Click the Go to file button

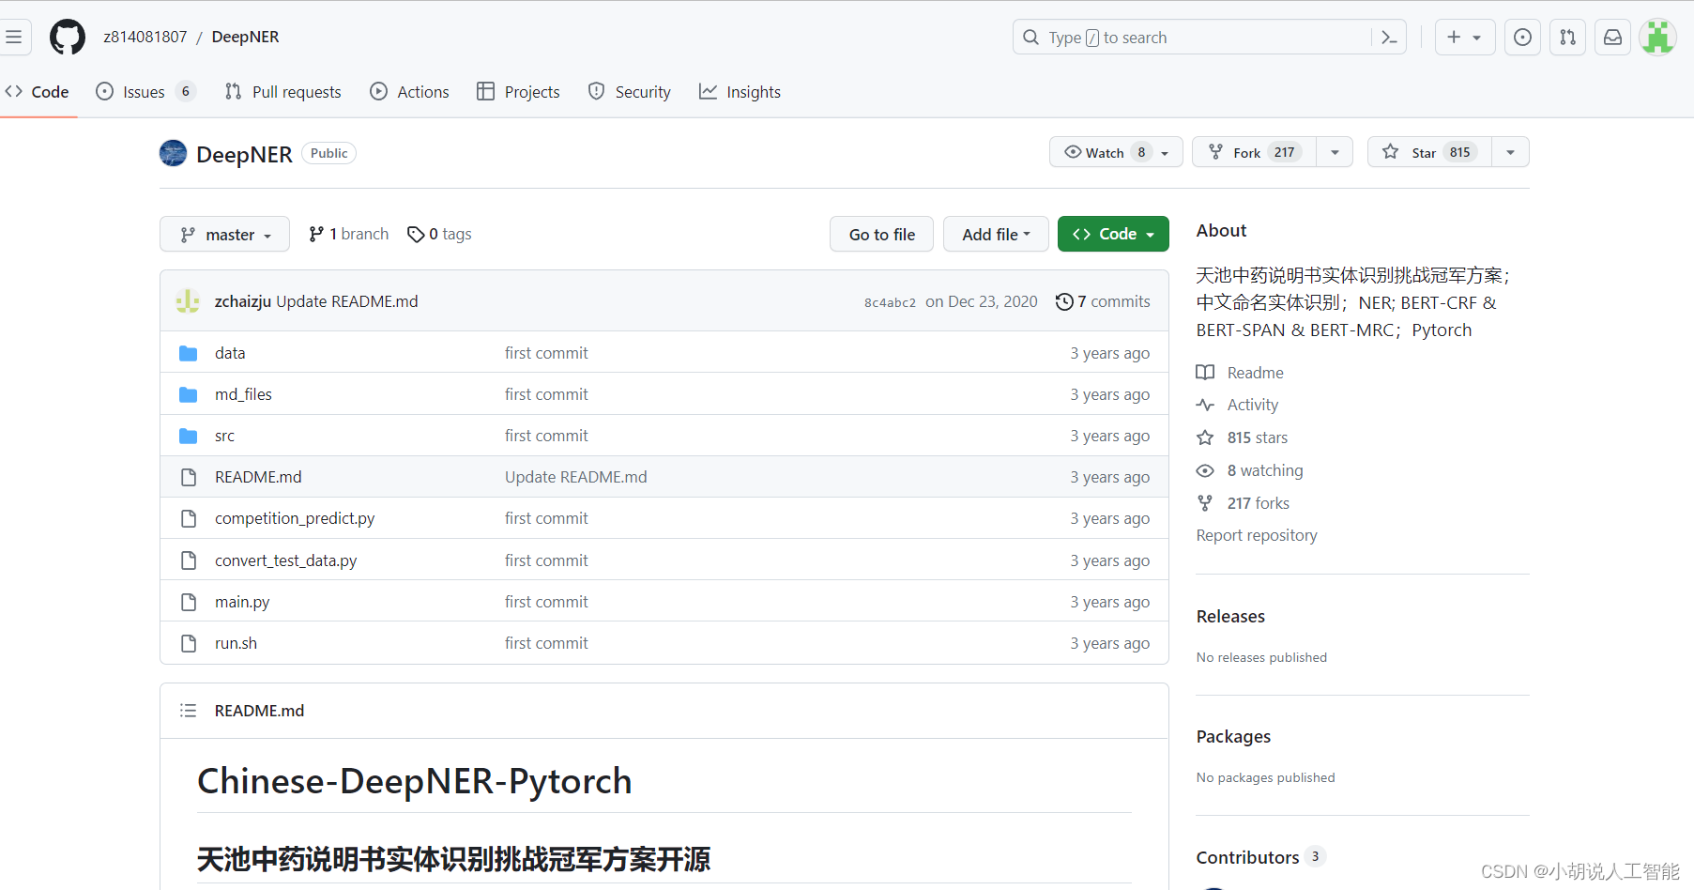coord(881,234)
